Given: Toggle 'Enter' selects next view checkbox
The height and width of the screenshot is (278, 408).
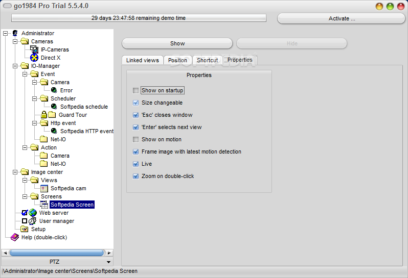Looking at the screenshot, I should [x=135, y=127].
